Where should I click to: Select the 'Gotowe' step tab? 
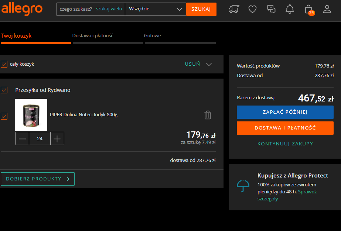coord(153,36)
